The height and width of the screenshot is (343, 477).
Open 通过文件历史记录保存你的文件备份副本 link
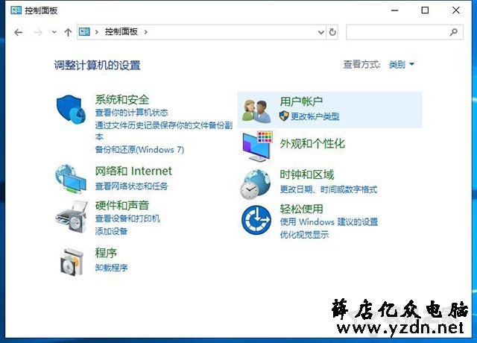point(164,131)
